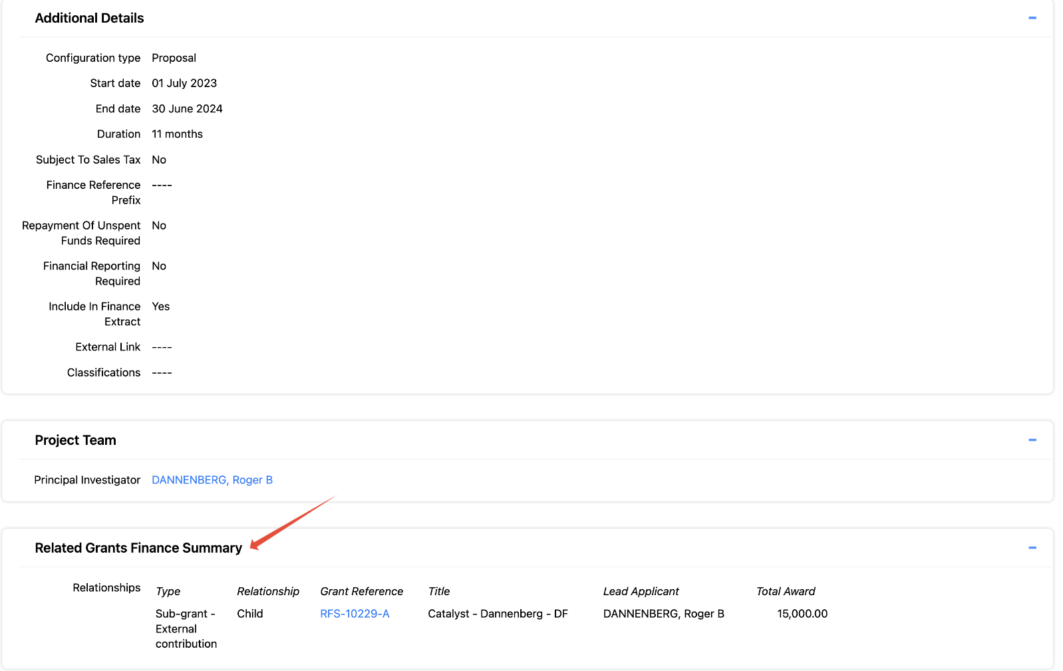Click the Grant Reference column header
This screenshot has width=1063, height=671.
361,591
